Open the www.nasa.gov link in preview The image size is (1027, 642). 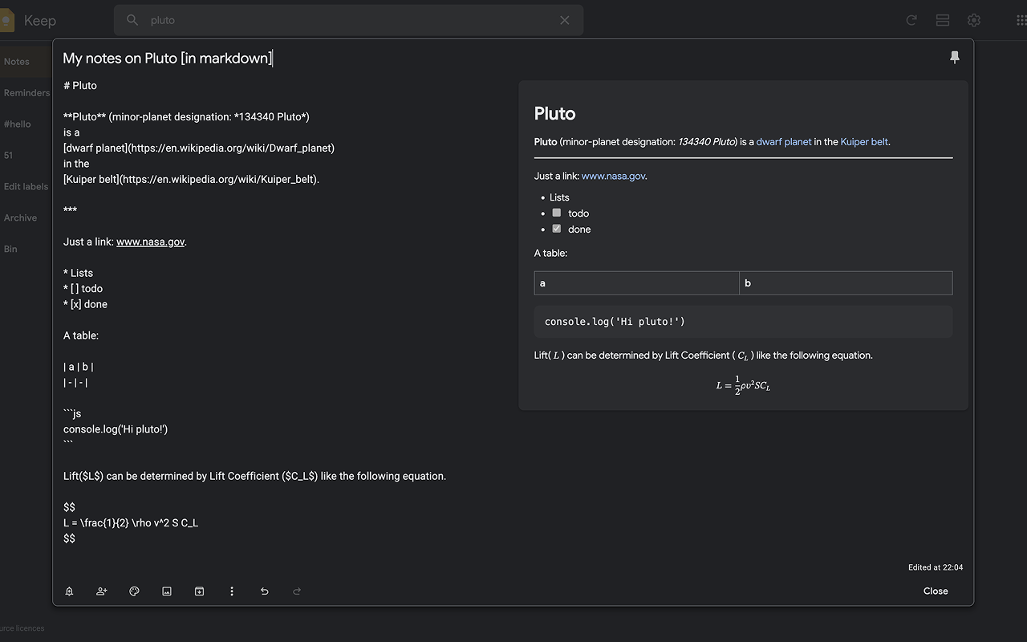click(614, 177)
